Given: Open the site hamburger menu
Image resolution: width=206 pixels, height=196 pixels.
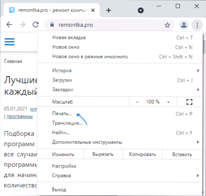Looking at the screenshot, I should (x=9, y=42).
